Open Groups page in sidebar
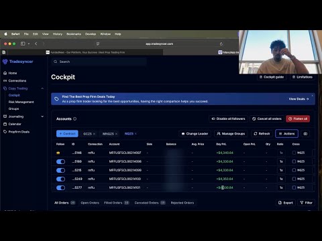The height and width of the screenshot is (241, 322). pos(13,109)
